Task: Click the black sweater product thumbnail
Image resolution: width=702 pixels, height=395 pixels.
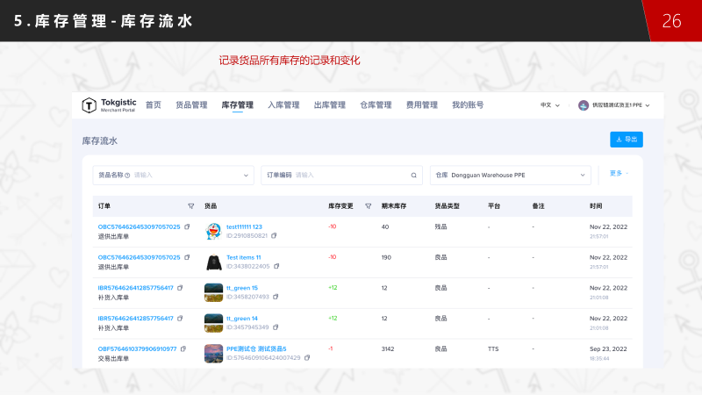Action: coord(213,262)
